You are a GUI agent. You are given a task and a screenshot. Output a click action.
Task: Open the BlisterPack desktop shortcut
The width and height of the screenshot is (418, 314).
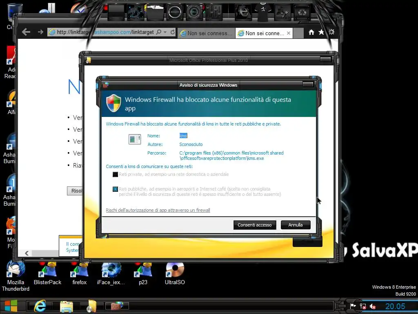click(47, 274)
